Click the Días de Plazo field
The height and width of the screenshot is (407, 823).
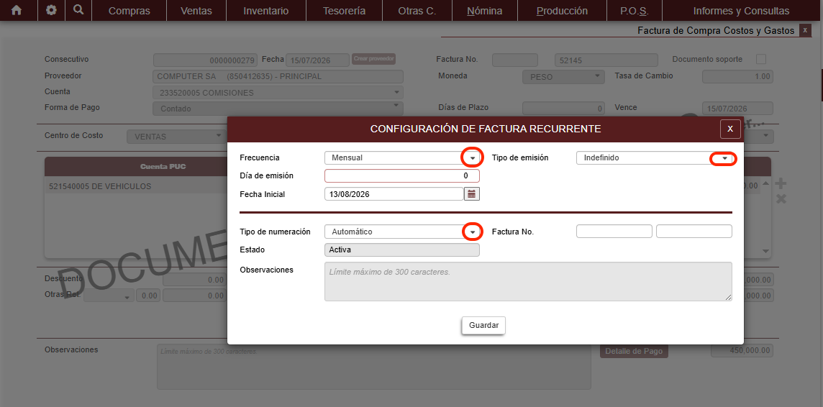click(x=564, y=109)
